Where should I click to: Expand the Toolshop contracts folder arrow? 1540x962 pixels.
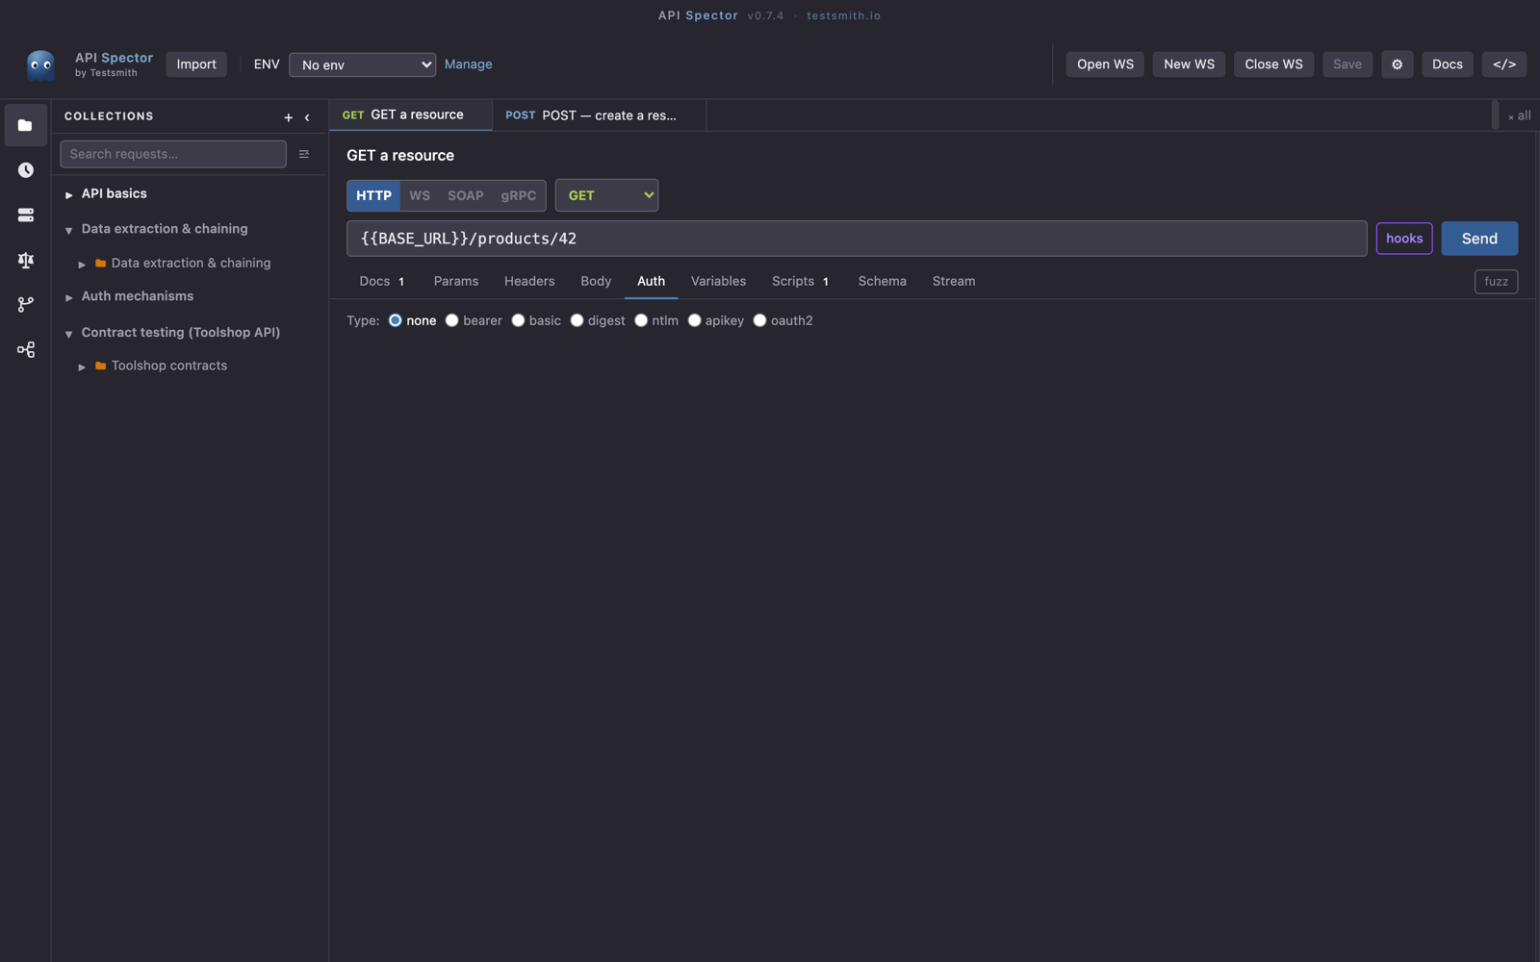pyautogui.click(x=82, y=367)
